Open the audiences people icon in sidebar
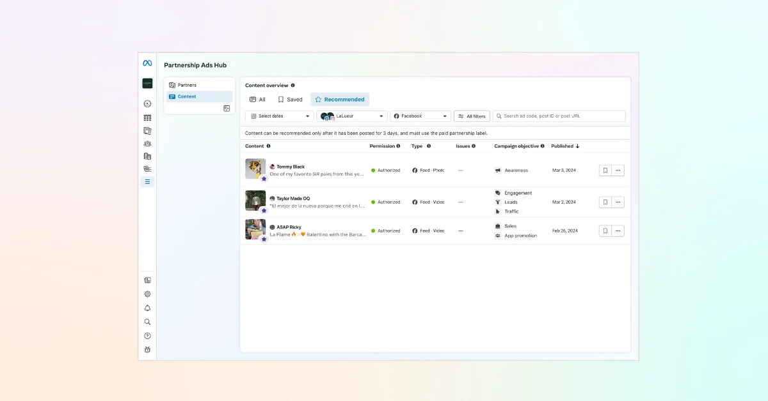Screen dimensions: 768x401 point(147,144)
